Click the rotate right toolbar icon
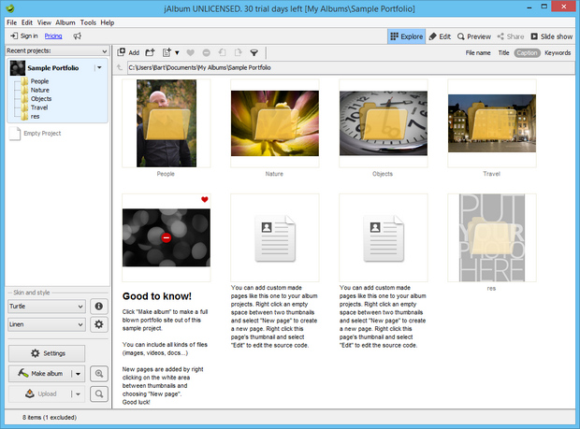Viewport: 580px width, 429px height. [239, 52]
